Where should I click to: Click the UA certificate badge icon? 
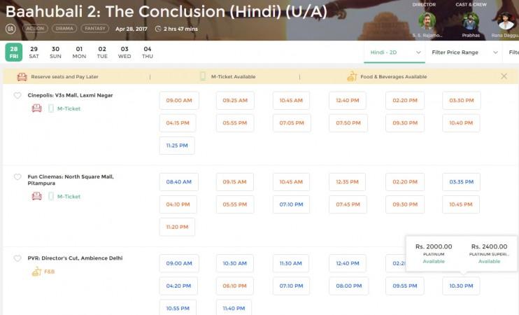point(10,29)
